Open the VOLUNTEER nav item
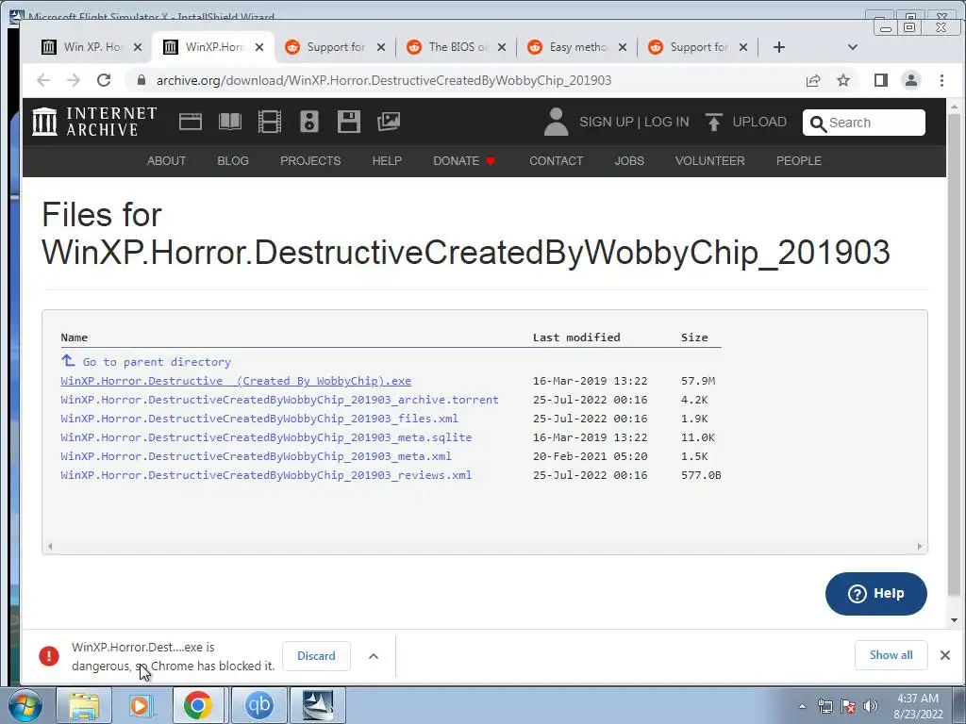966x724 pixels. pyautogui.click(x=709, y=160)
